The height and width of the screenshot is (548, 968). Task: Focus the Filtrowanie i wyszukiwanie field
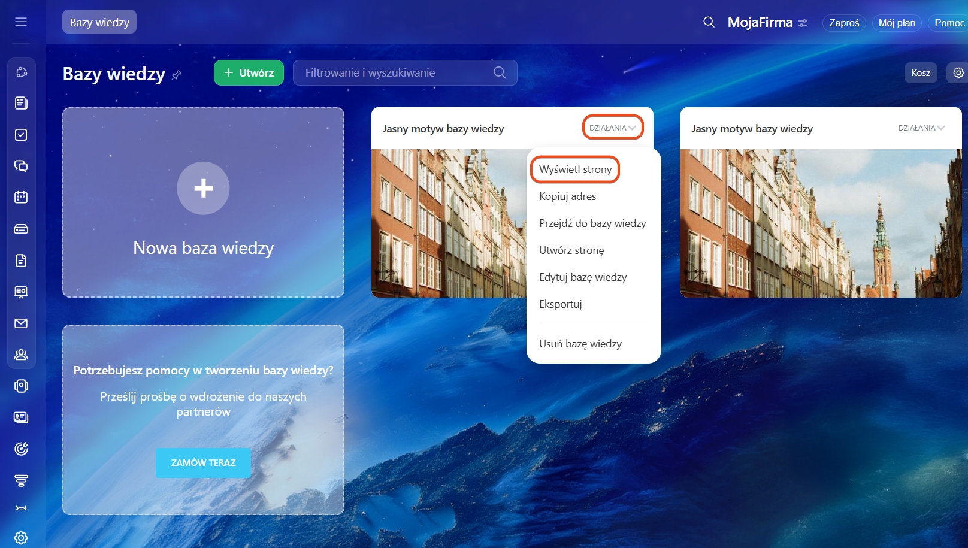click(395, 73)
